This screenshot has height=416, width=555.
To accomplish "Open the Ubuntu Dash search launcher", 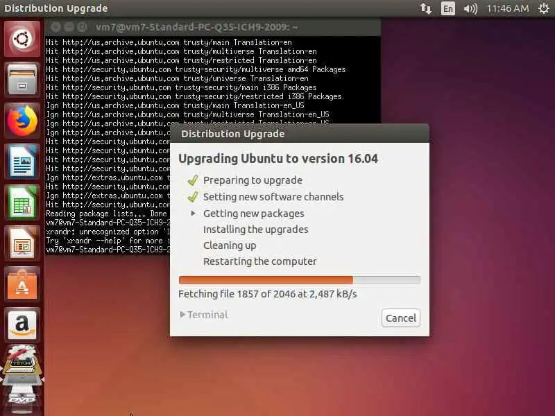I will point(22,39).
